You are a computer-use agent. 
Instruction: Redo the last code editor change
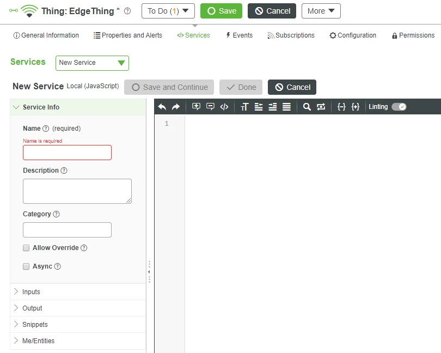176,107
